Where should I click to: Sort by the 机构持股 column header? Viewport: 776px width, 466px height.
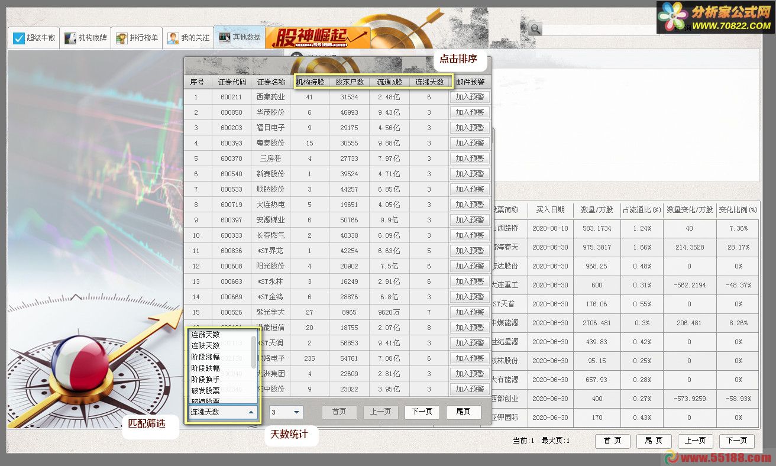coord(310,82)
